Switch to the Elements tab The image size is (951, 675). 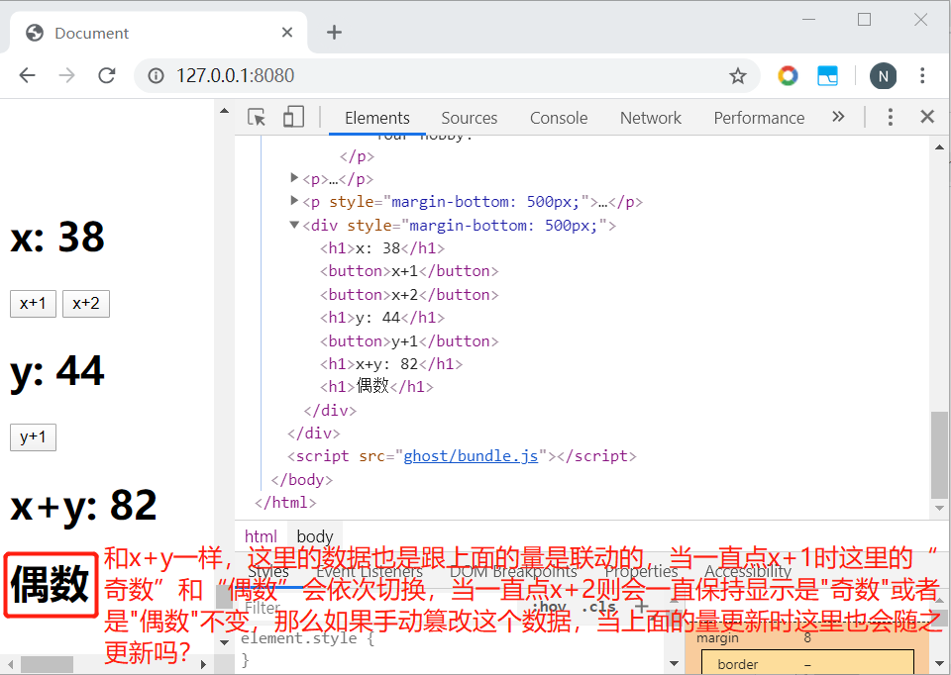(377, 118)
